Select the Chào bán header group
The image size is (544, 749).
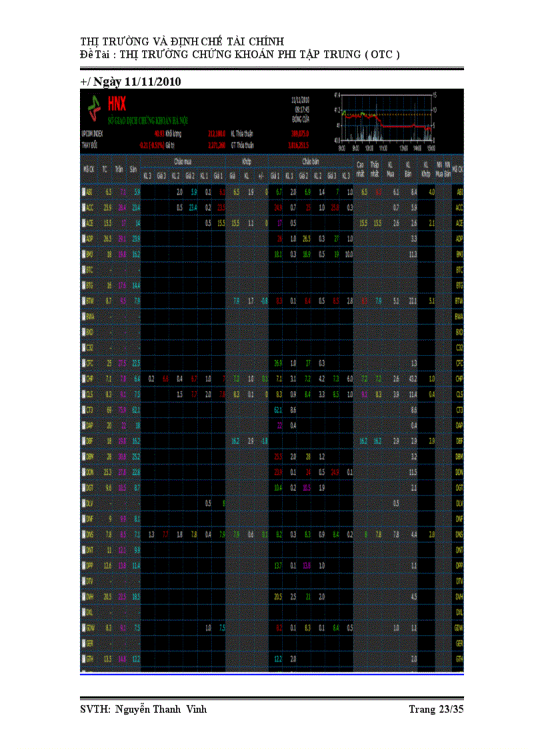(x=311, y=161)
